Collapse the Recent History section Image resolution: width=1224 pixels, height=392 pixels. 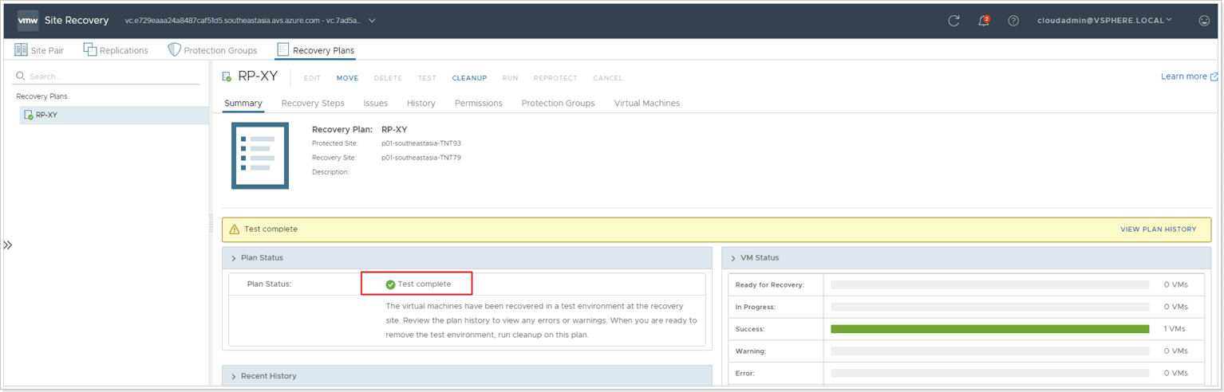point(234,376)
